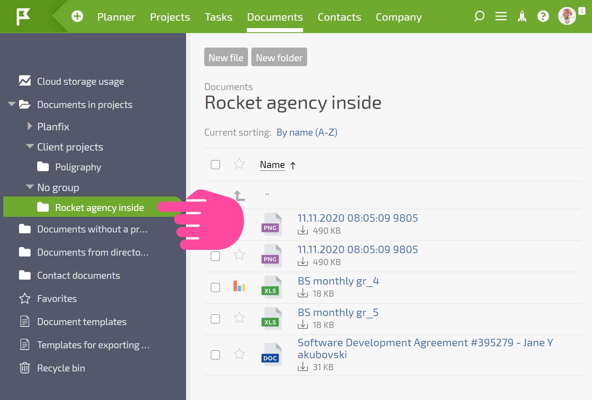Open the Projects tab
Viewport: 592px width, 400px height.
(170, 17)
